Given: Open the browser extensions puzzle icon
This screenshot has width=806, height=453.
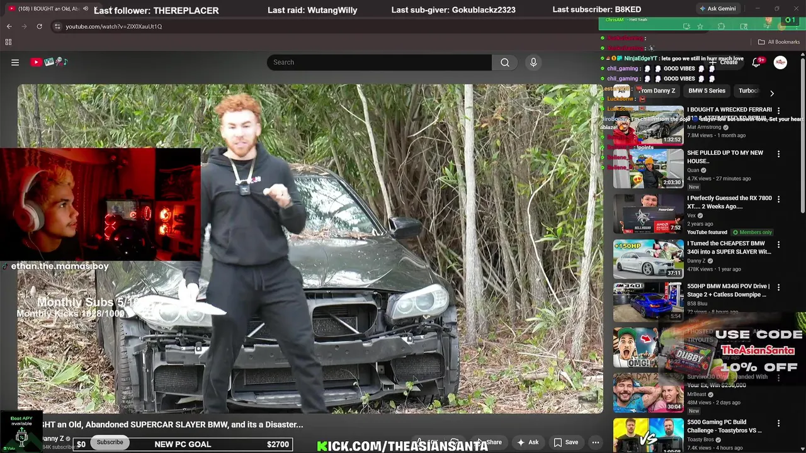Looking at the screenshot, I should click(722, 26).
